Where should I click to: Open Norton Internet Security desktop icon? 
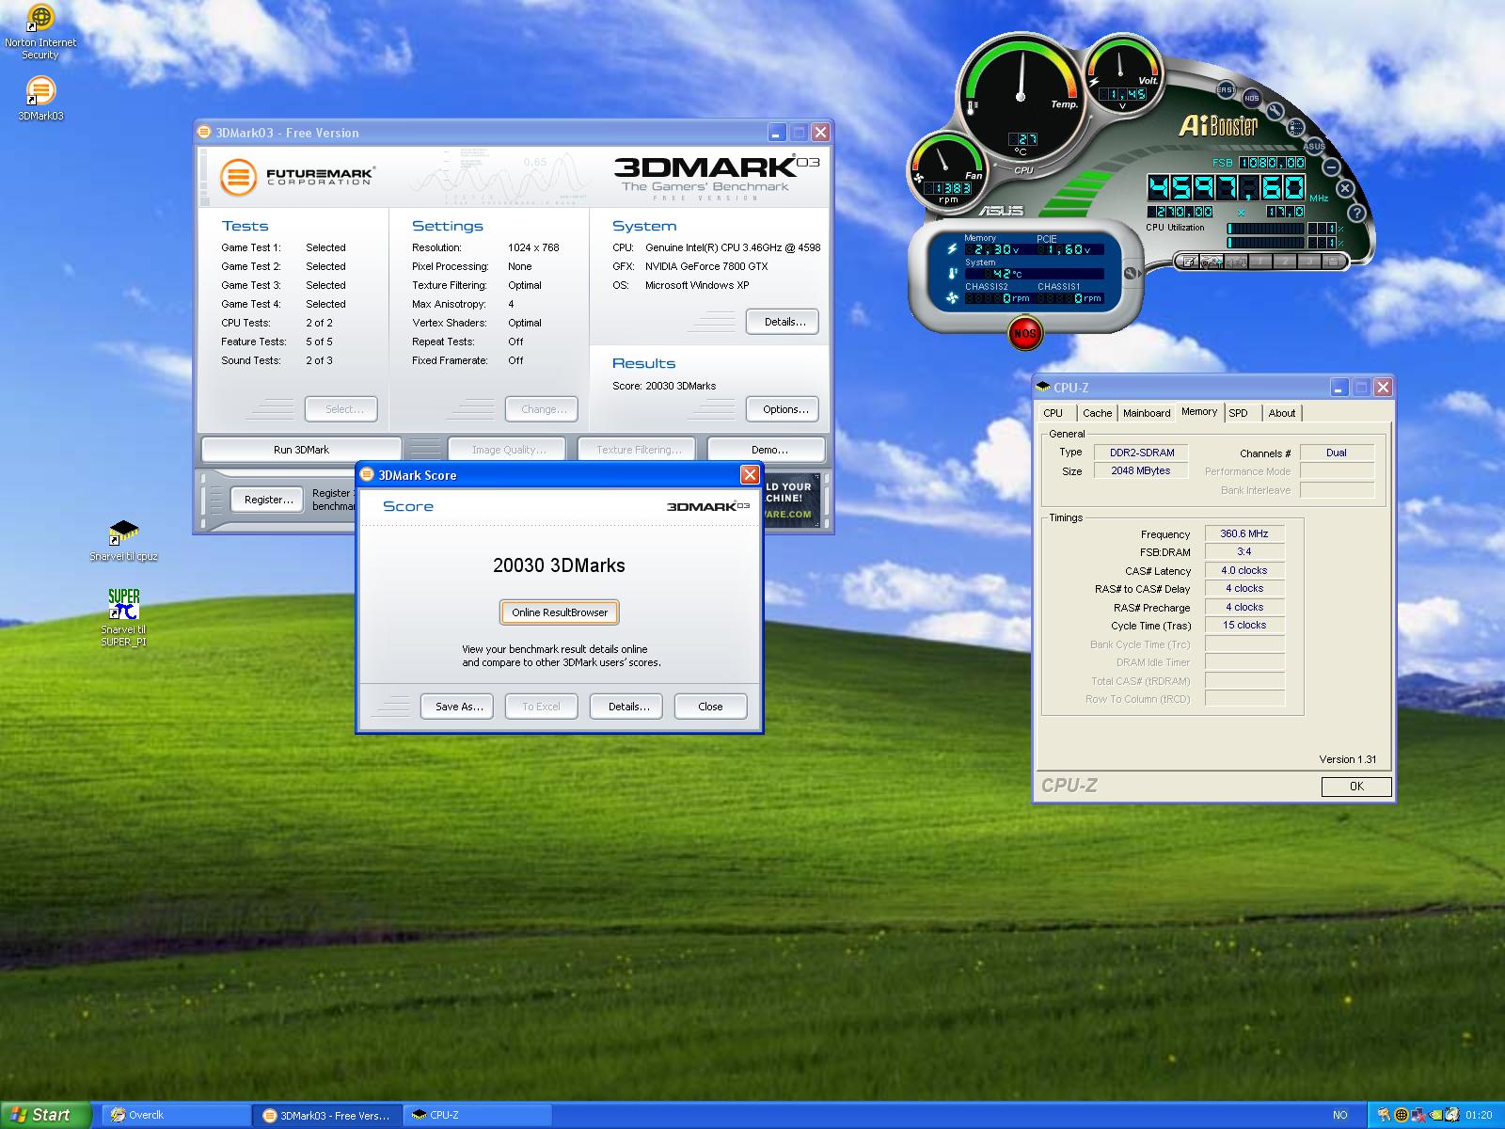pyautogui.click(x=40, y=32)
